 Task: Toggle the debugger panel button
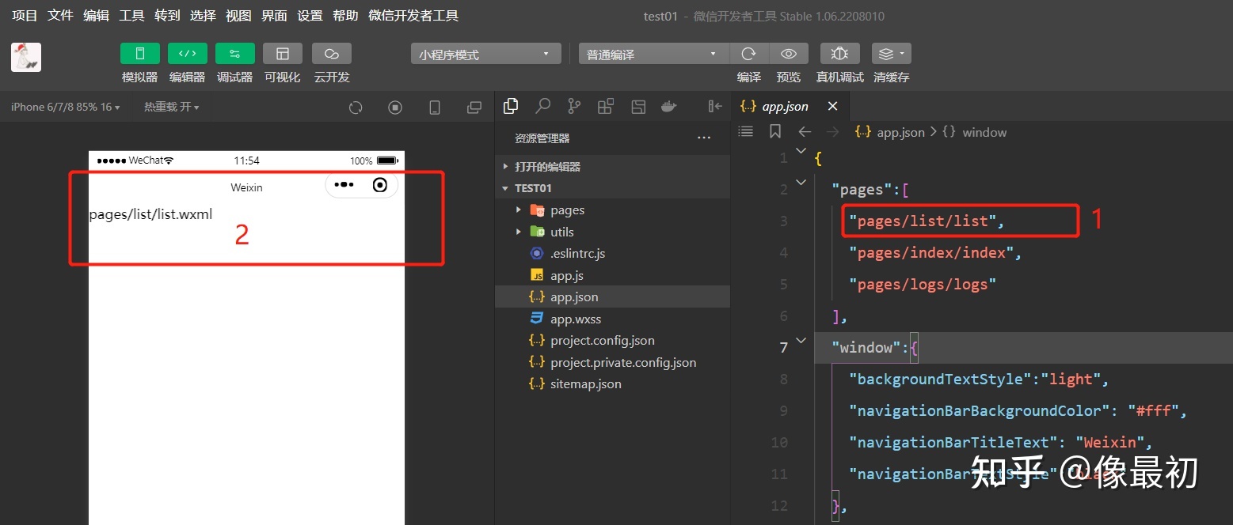(235, 54)
